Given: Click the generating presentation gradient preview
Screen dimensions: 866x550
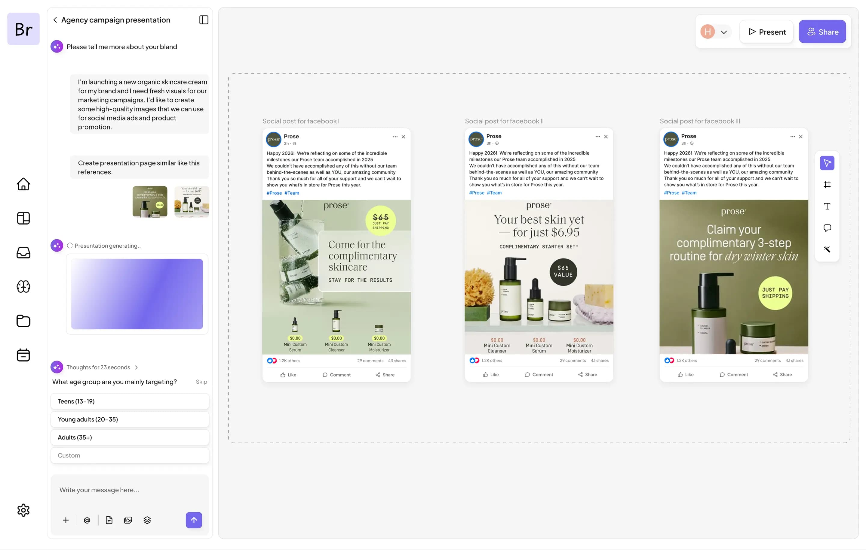Looking at the screenshot, I should [x=137, y=294].
